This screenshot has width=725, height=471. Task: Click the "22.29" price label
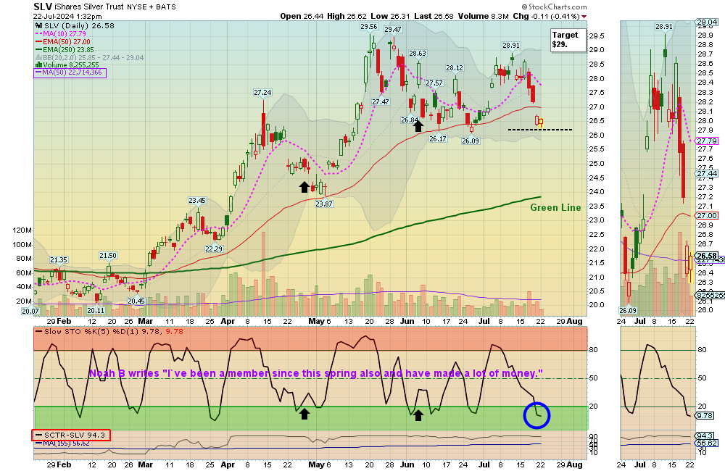coord(214,249)
